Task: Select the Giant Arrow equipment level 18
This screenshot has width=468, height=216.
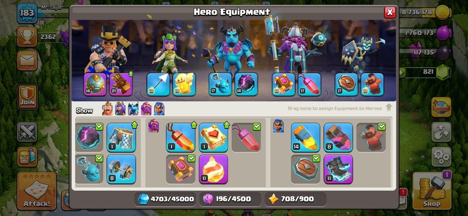Action: 158,85
